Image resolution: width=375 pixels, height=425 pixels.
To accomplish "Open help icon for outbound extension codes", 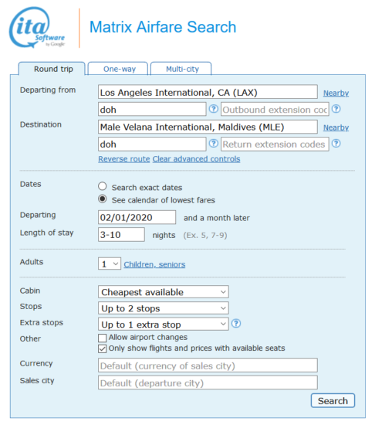I will 336,109.
